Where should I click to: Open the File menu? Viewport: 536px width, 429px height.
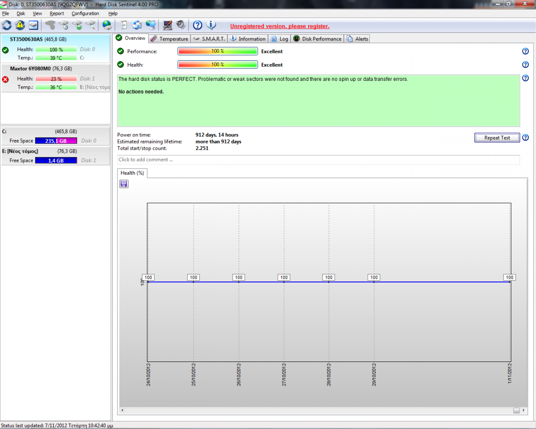(5, 13)
